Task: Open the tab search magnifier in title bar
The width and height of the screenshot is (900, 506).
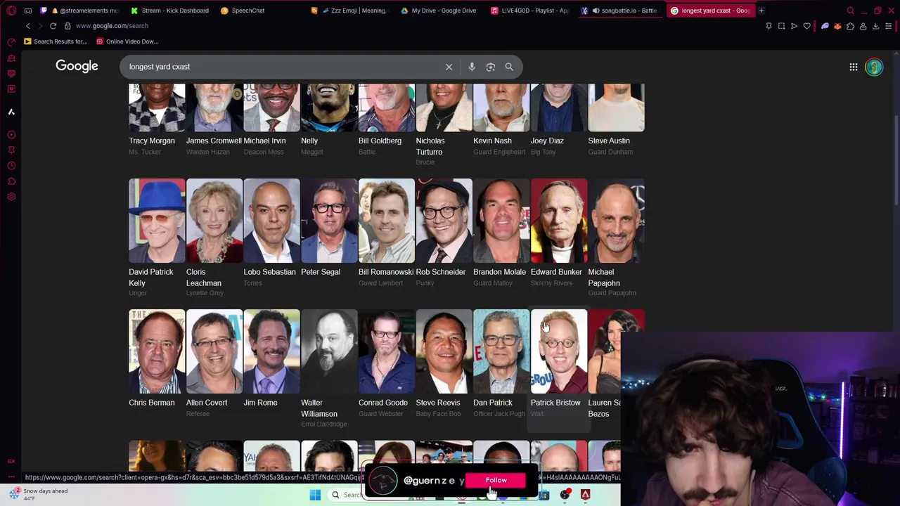Action: (850, 11)
